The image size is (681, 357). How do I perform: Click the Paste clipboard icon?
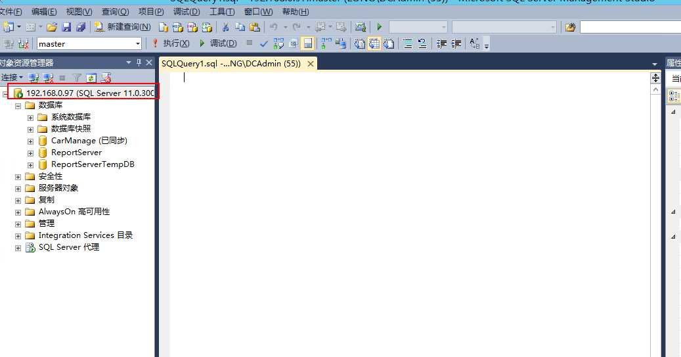(x=255, y=28)
